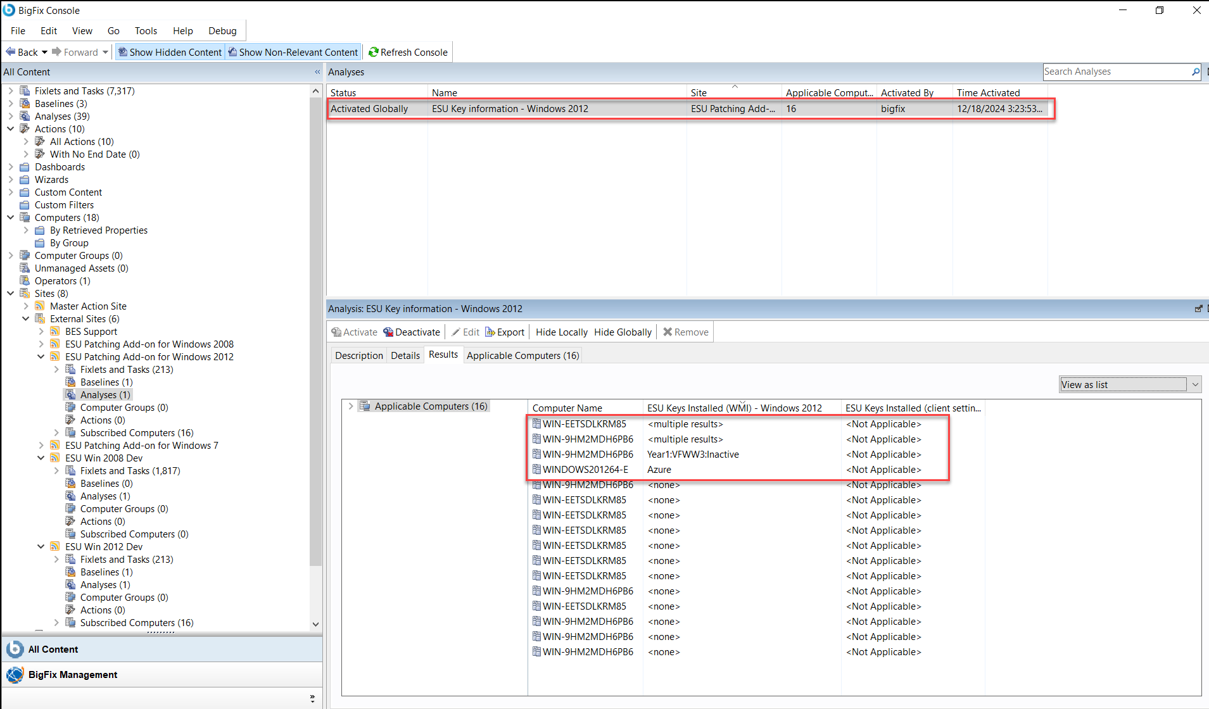The height and width of the screenshot is (709, 1209).
Task: Click the search magnifier in Search Analyses
Action: point(1196,72)
